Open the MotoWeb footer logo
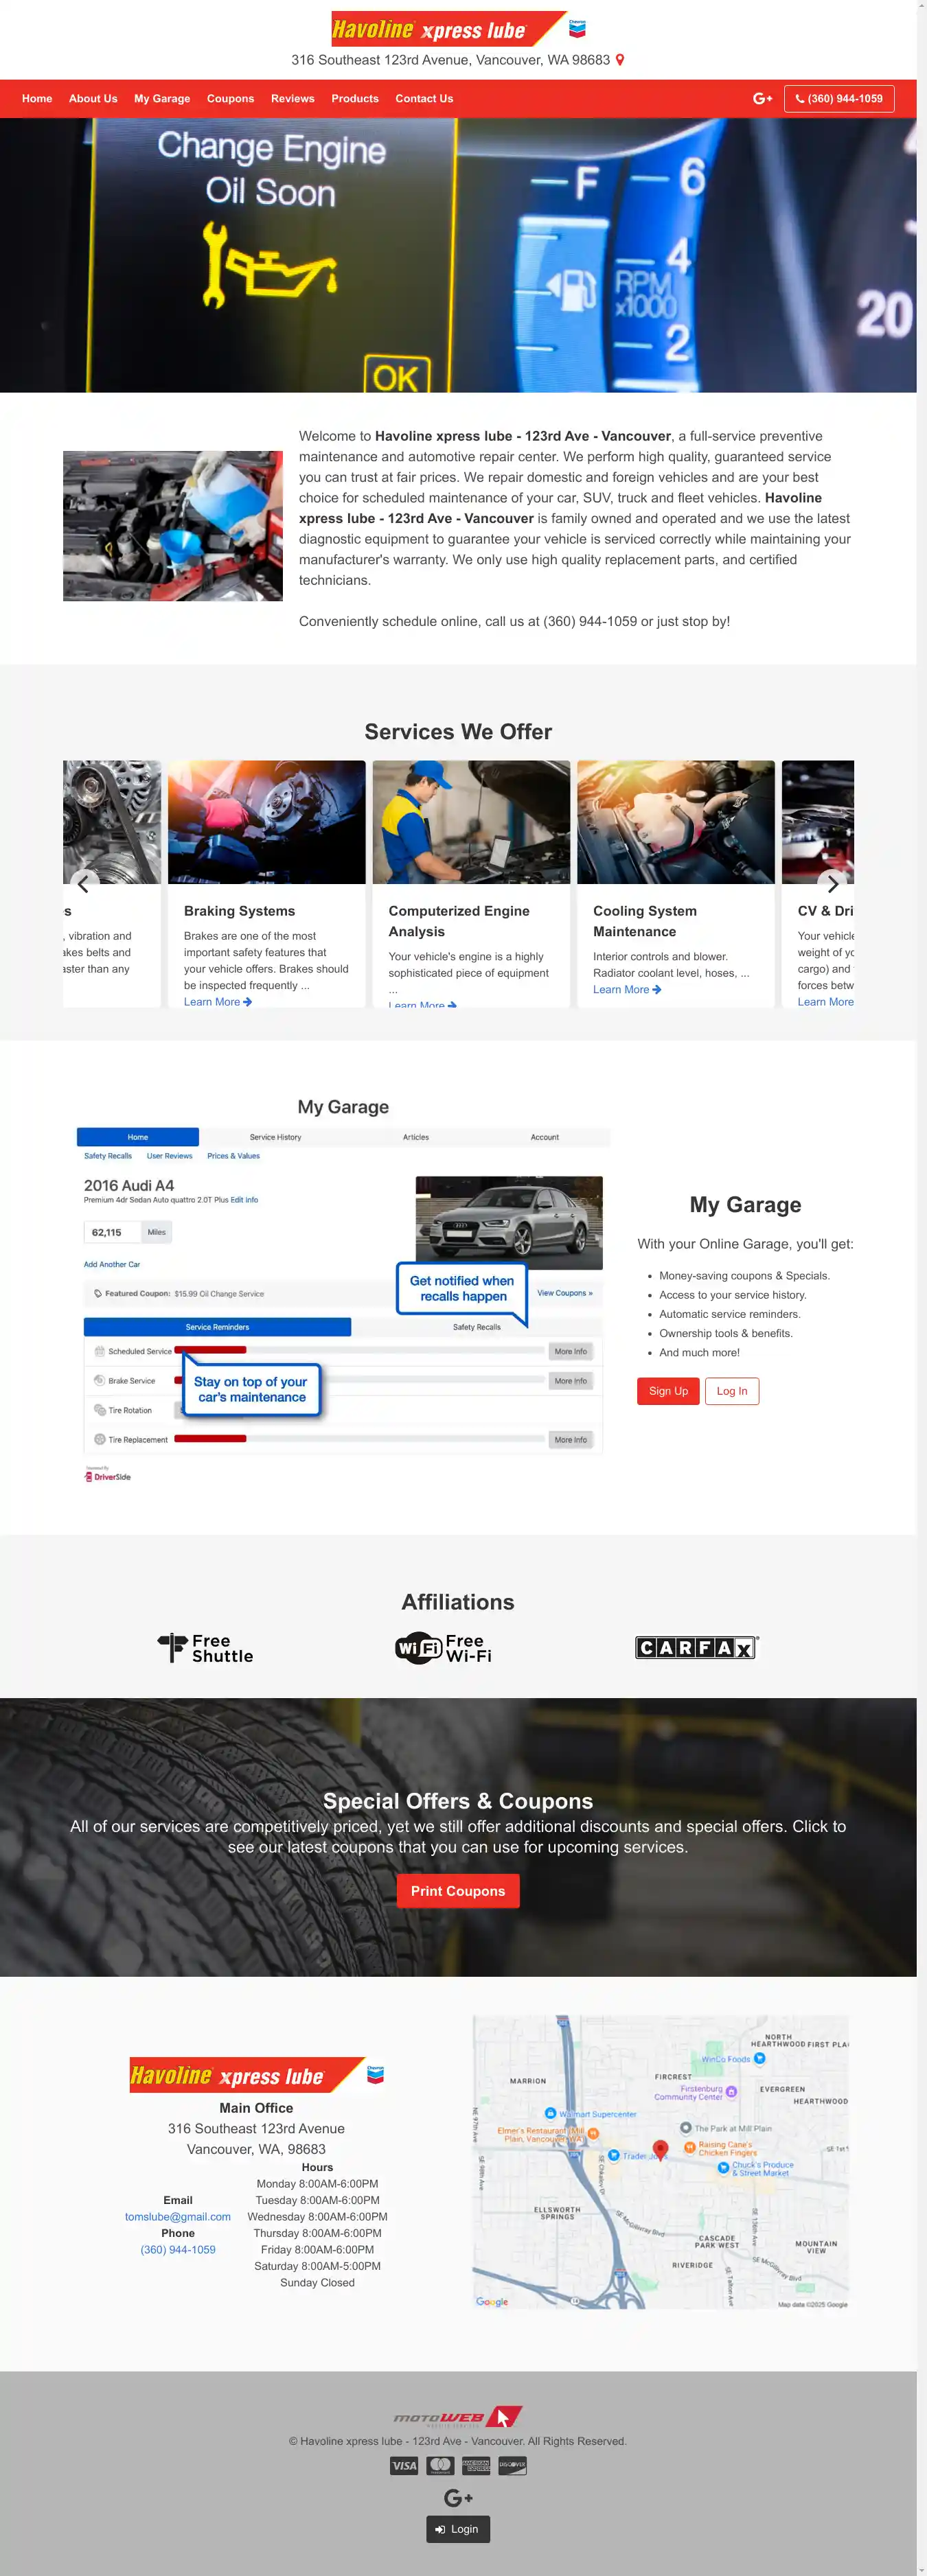This screenshot has width=927, height=2576. pos(458,2417)
